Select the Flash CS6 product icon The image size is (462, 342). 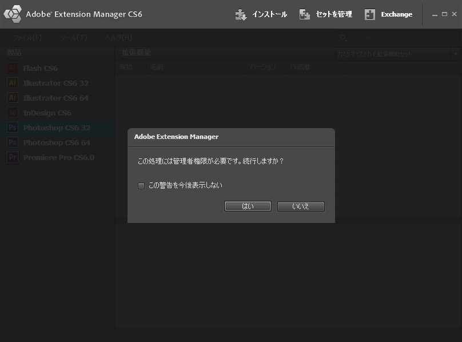click(13, 68)
